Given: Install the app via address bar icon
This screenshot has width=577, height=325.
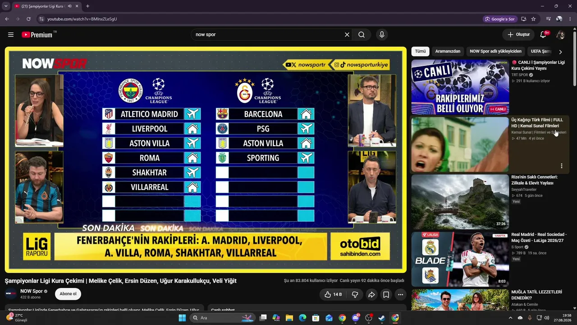Looking at the screenshot, I should [x=523, y=19].
